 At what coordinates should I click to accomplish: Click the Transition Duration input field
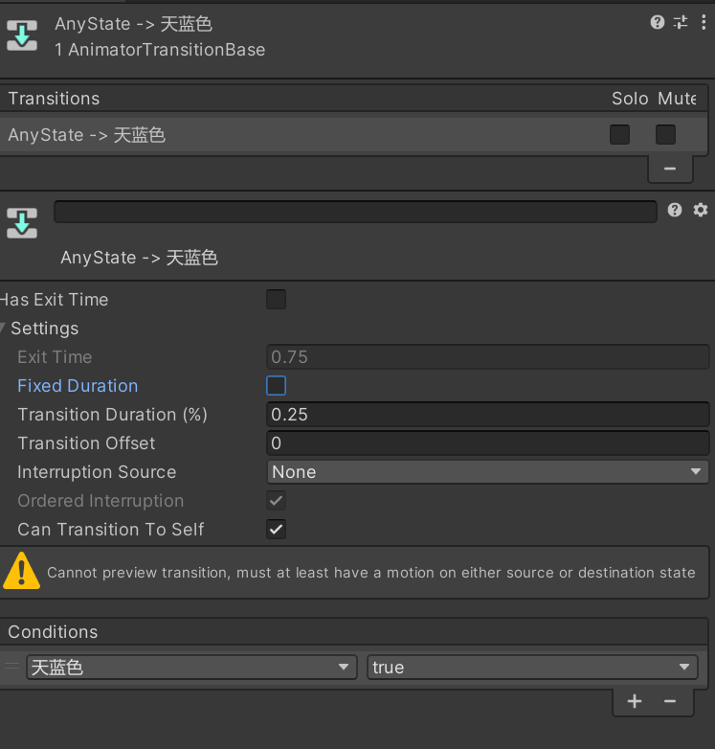click(x=487, y=415)
